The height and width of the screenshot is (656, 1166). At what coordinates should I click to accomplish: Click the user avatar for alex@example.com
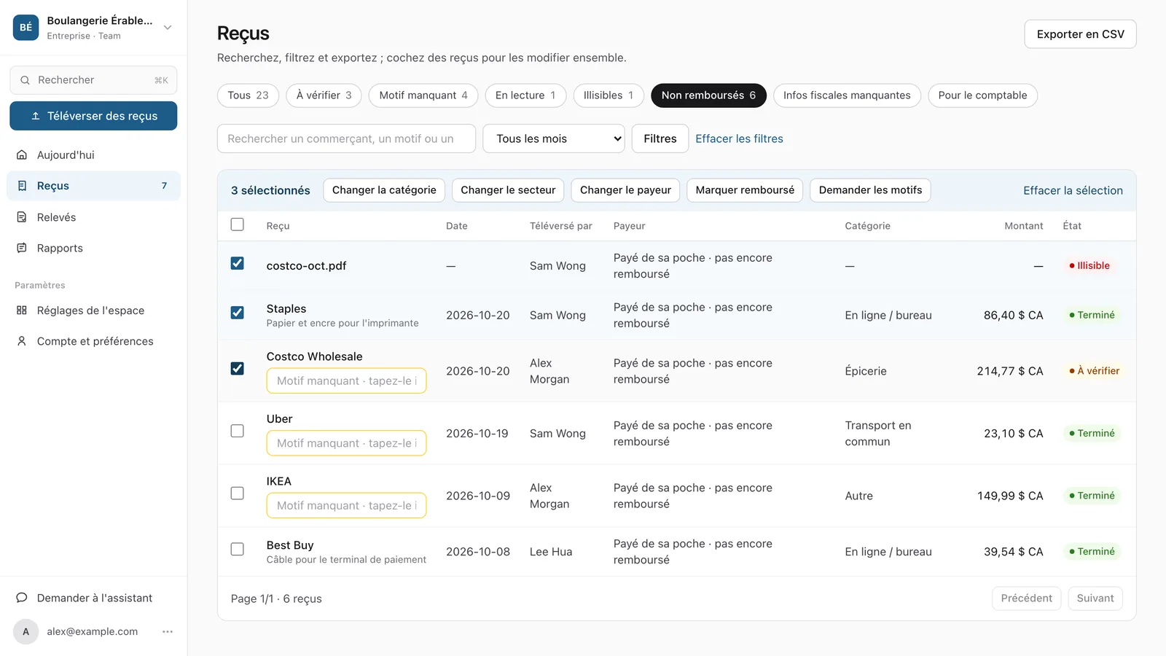coord(26,632)
